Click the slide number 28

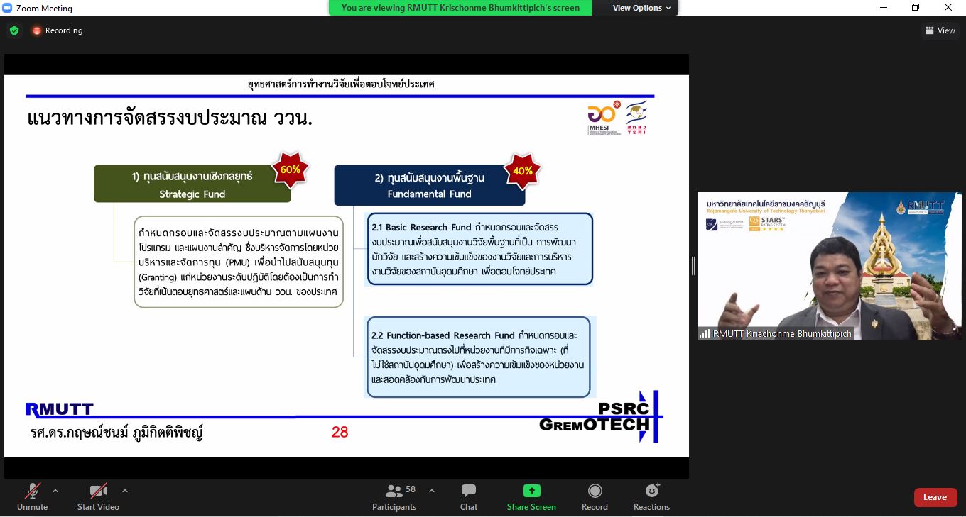(340, 432)
